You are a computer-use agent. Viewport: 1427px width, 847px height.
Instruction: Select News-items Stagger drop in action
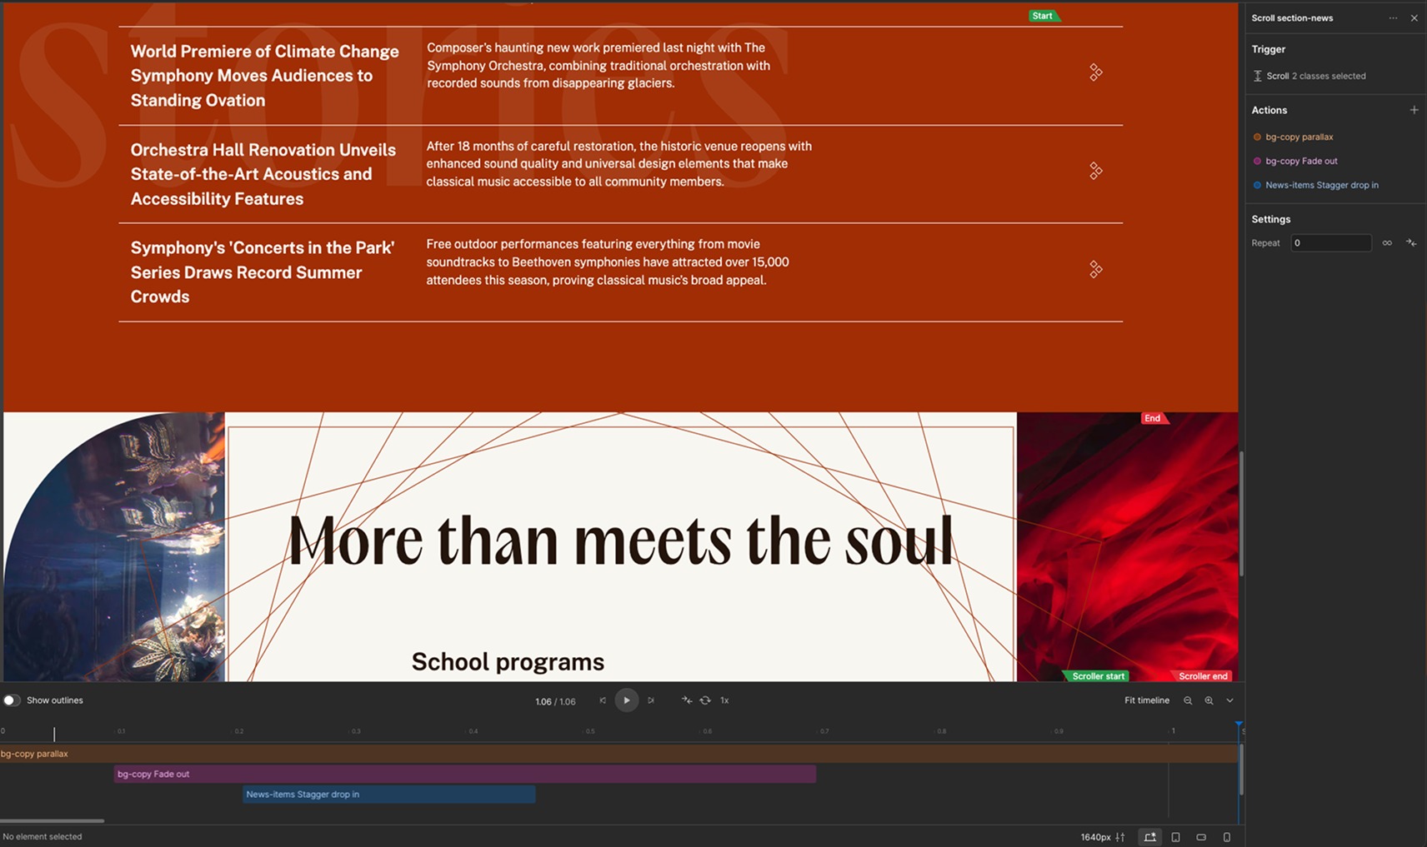tap(1321, 185)
